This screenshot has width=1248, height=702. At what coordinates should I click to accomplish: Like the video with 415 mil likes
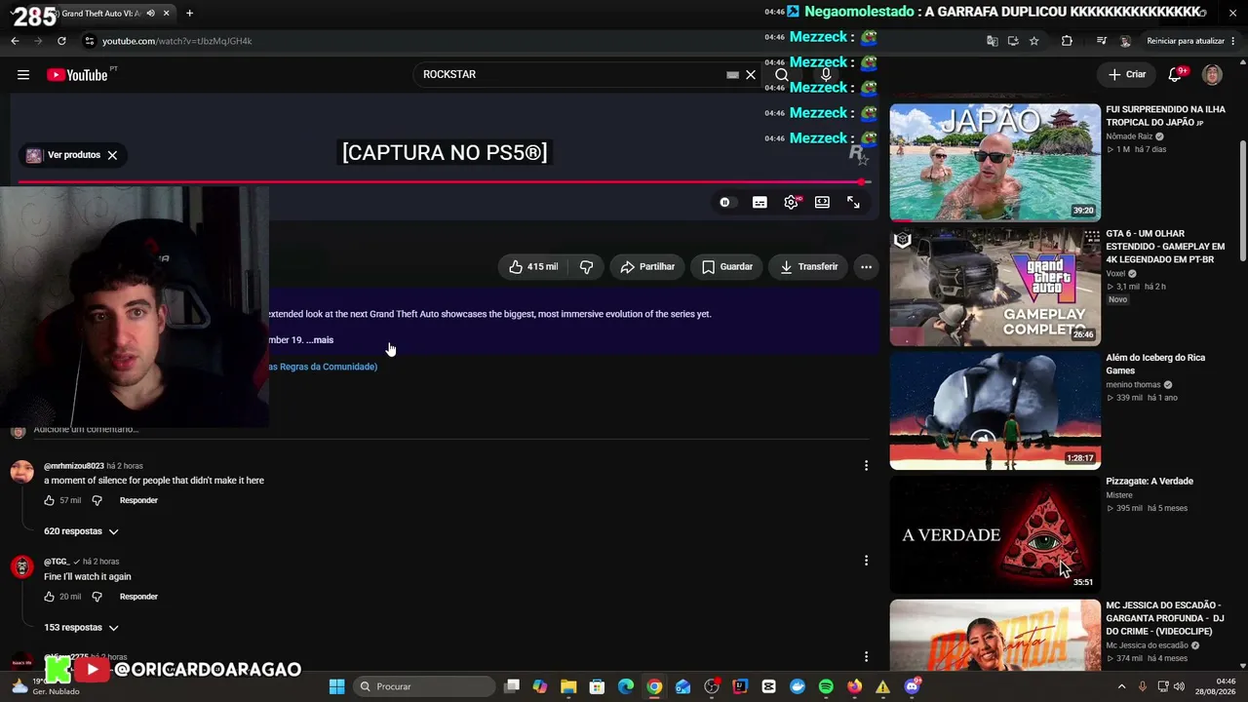click(533, 266)
